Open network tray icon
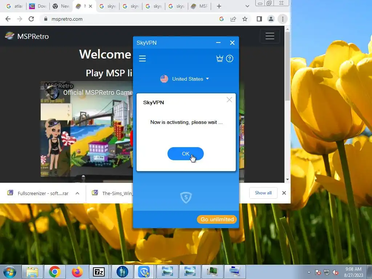Screen dimensions: 372x279 point(327,272)
